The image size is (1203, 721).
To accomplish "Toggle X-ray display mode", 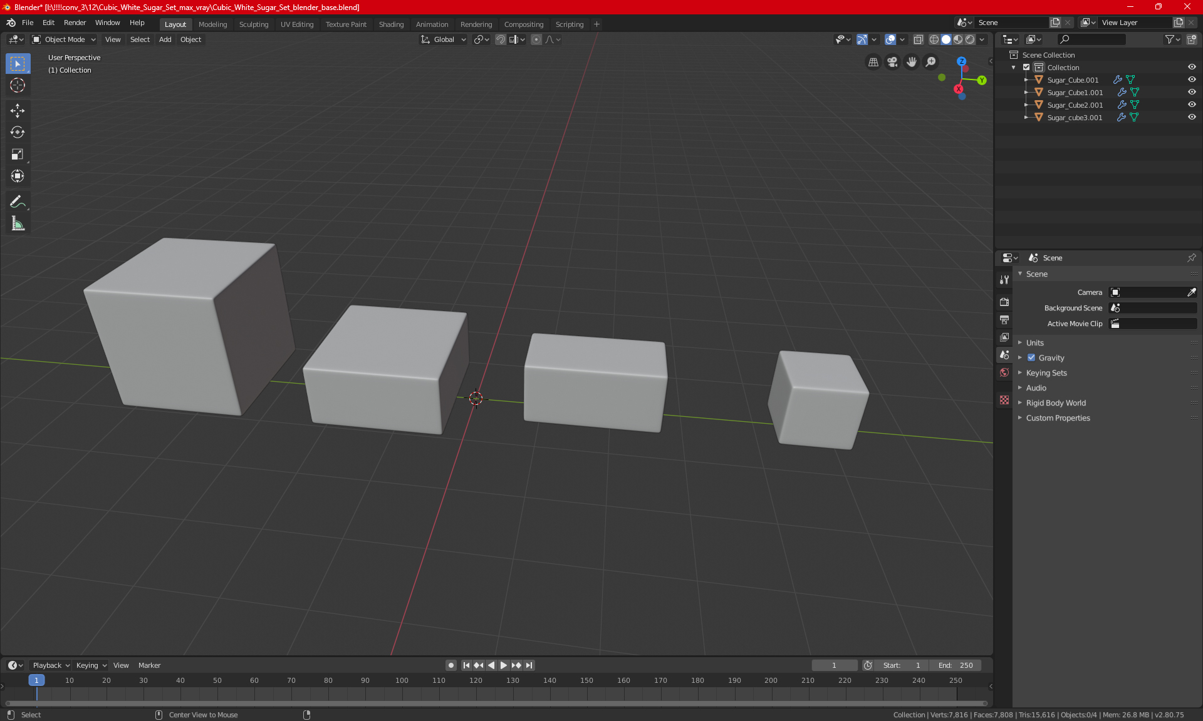I will point(918,39).
